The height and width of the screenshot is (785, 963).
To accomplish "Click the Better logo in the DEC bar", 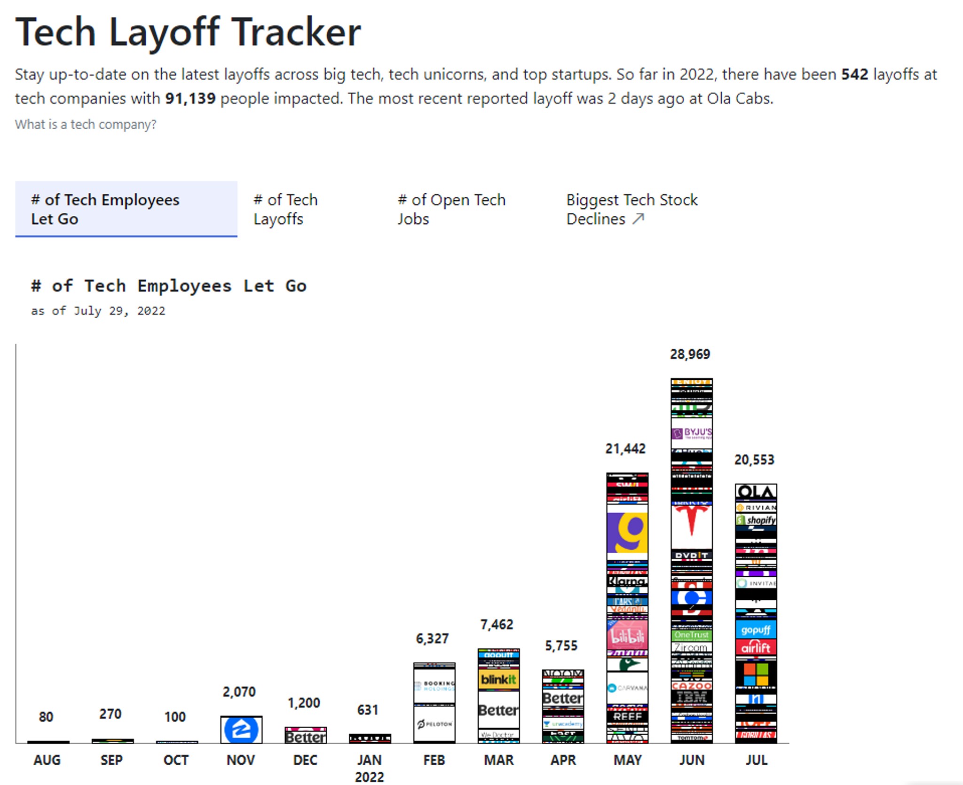I will pyautogui.click(x=306, y=737).
